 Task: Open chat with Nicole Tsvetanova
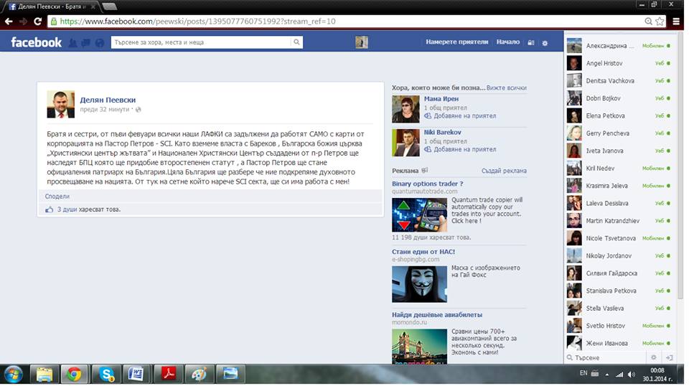pos(619,238)
